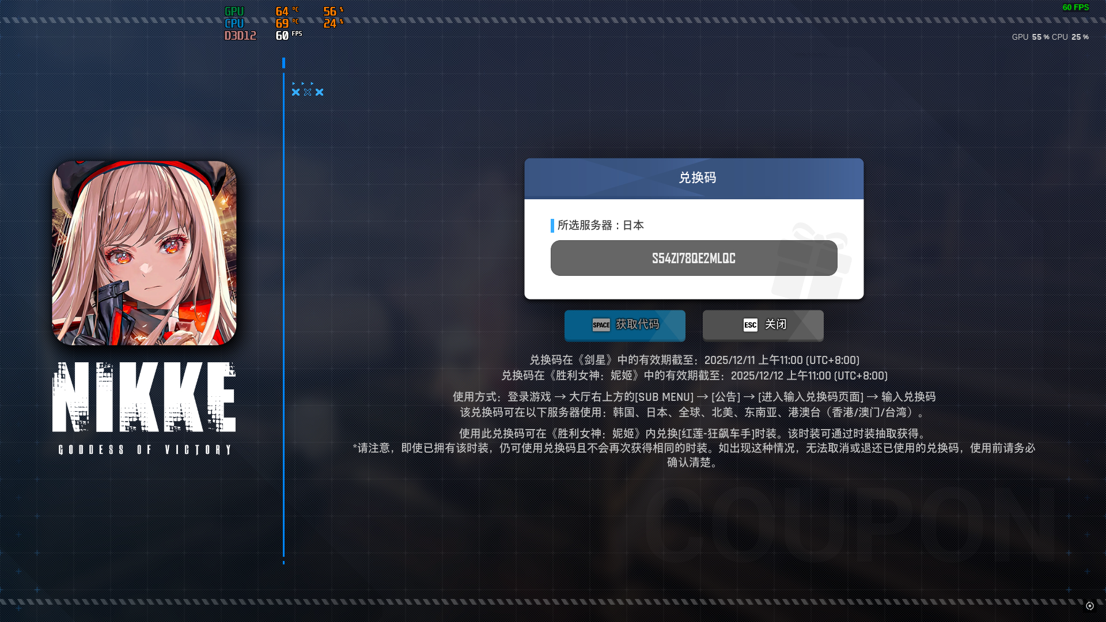Click the D3D12 60 FPS overlay row
The width and height of the screenshot is (1106, 622).
tap(263, 36)
